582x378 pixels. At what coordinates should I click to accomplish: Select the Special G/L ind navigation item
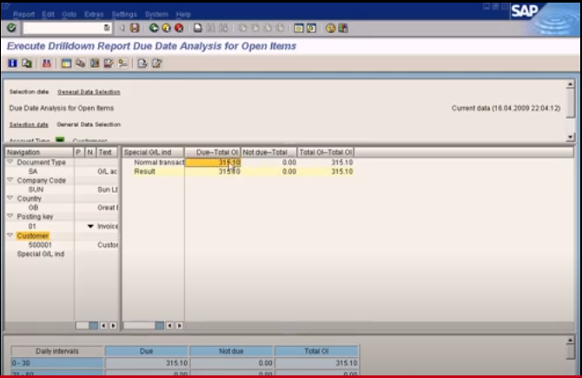coord(41,254)
